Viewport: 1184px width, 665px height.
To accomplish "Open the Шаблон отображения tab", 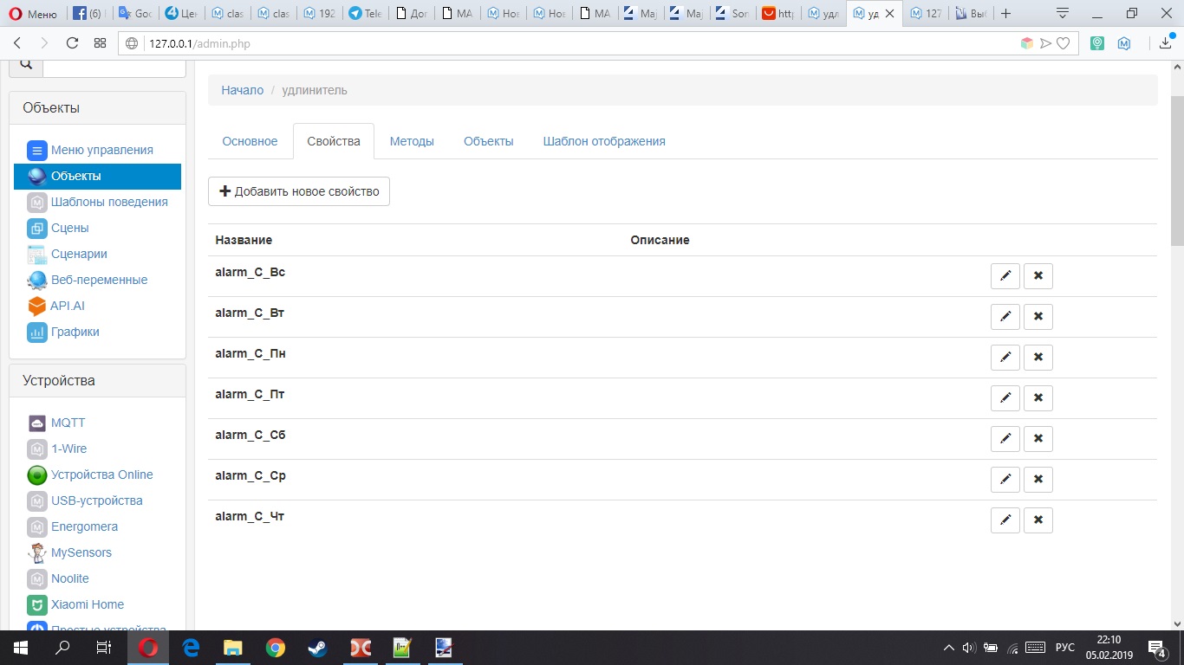I will pos(604,141).
